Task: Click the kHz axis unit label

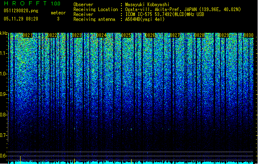Action: click(4, 33)
